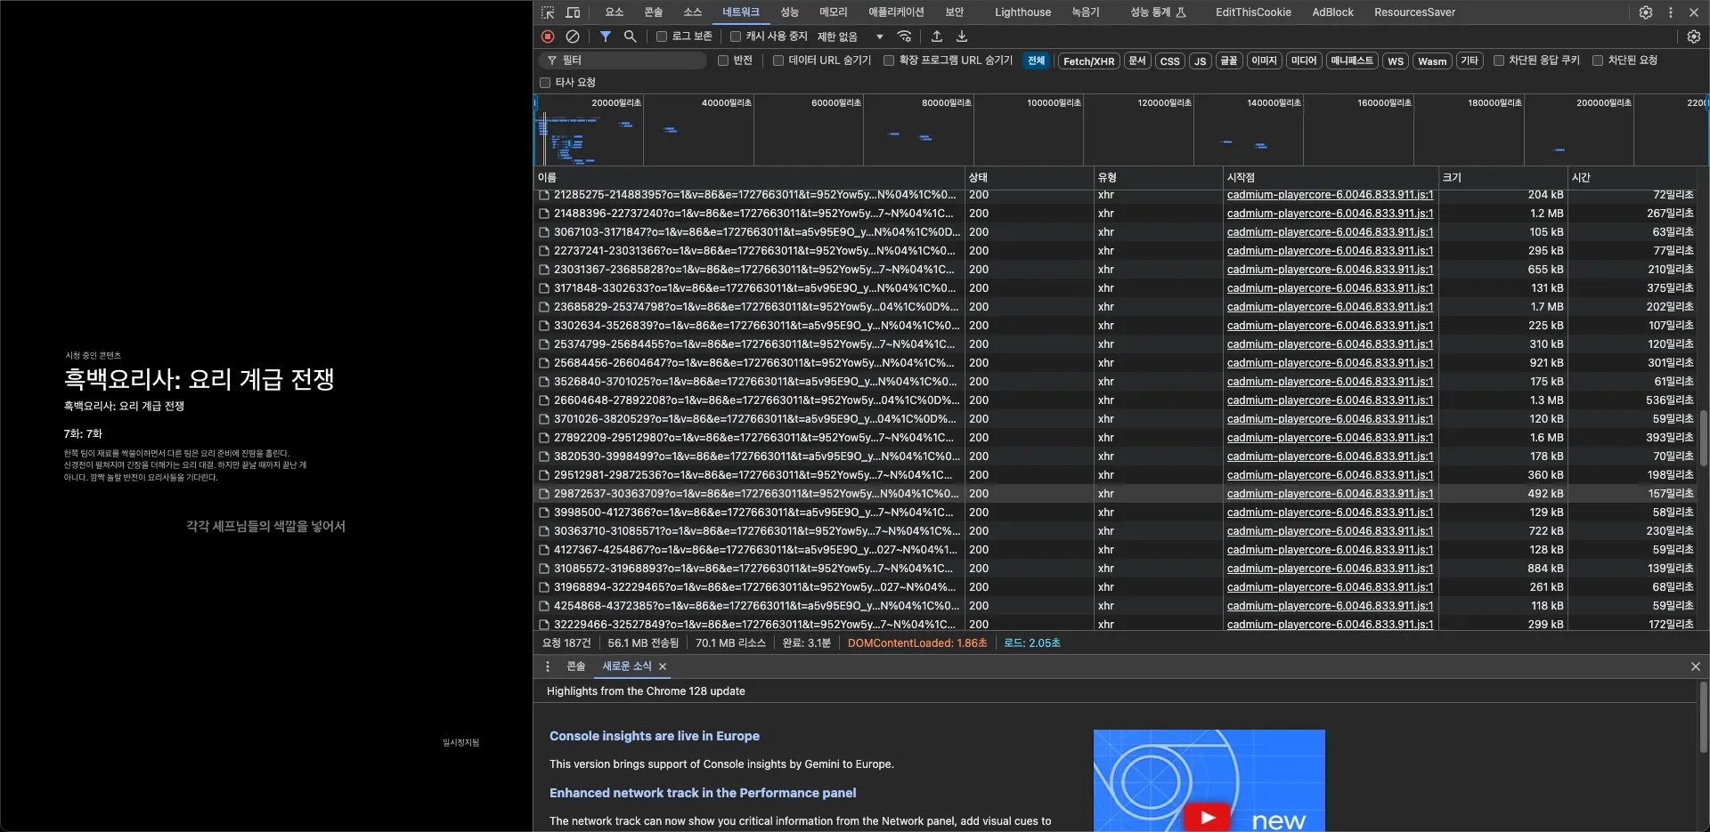Switch to the Lighthouse tab

coord(1022,12)
